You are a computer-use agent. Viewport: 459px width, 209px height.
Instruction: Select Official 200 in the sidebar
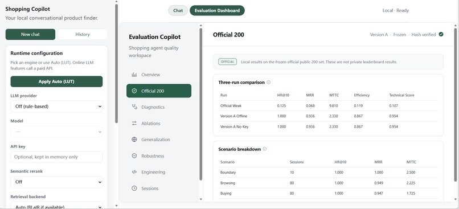click(159, 91)
